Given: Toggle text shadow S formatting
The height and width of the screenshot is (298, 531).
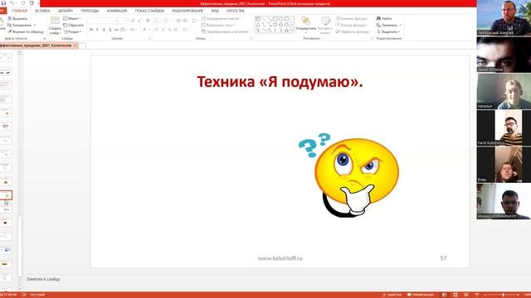Looking at the screenshot, I should [x=110, y=30].
